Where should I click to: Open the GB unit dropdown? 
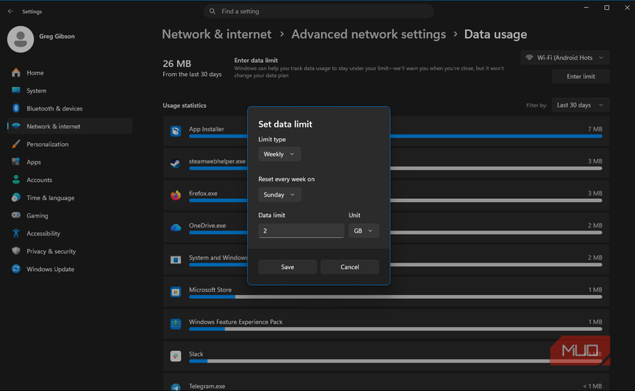[363, 230]
